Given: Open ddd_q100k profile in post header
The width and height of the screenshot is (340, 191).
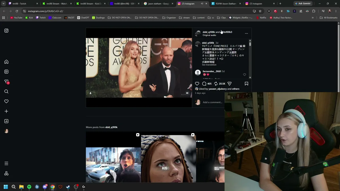Looking at the screenshot, I should click(x=209, y=32).
